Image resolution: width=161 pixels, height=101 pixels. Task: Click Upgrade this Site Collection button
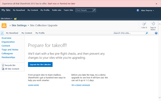pos(40,65)
